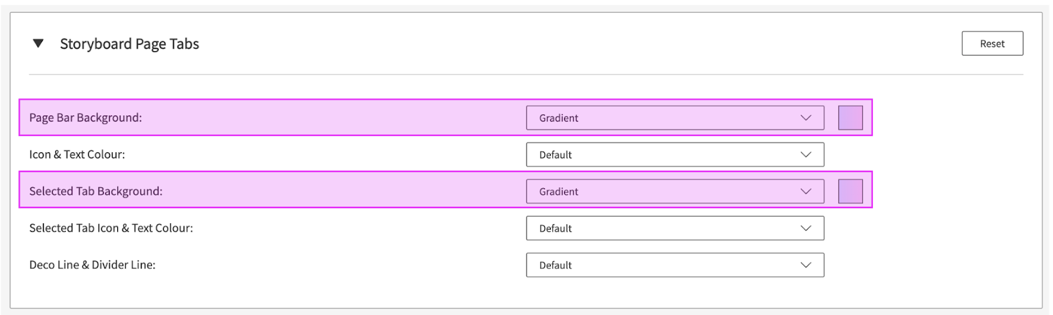Click the Selected Tab Icon & Text Colour label
Screen dimensions: 1053x315
(111, 228)
